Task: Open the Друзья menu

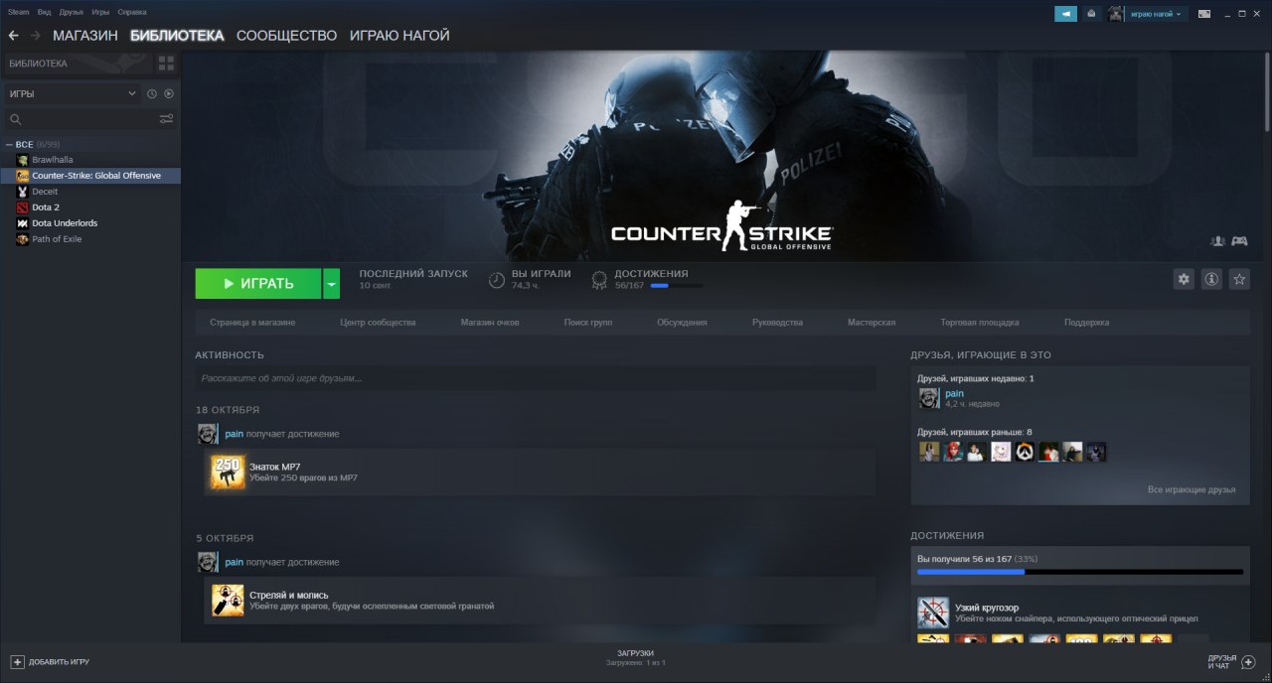Action: point(72,12)
